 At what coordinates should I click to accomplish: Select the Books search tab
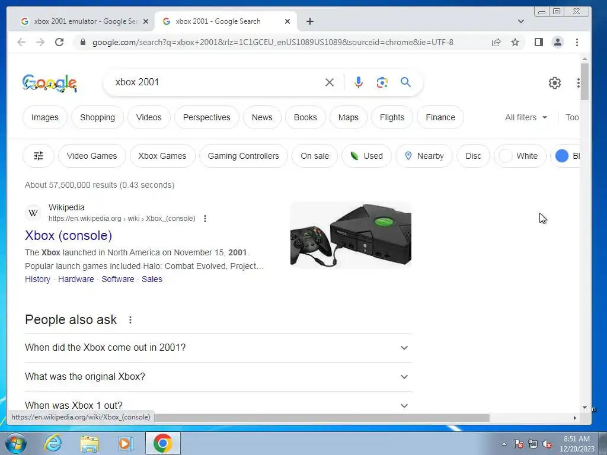pyautogui.click(x=305, y=117)
